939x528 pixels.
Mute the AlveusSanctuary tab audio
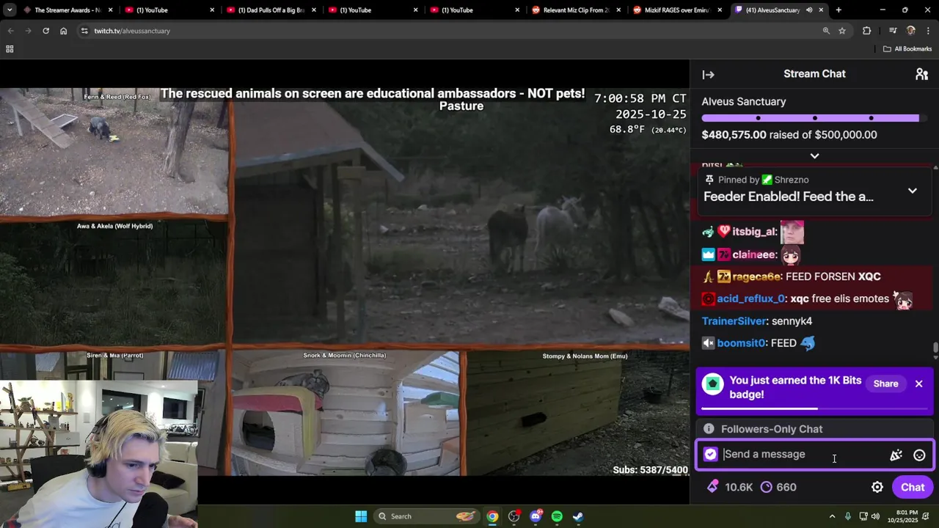809,10
